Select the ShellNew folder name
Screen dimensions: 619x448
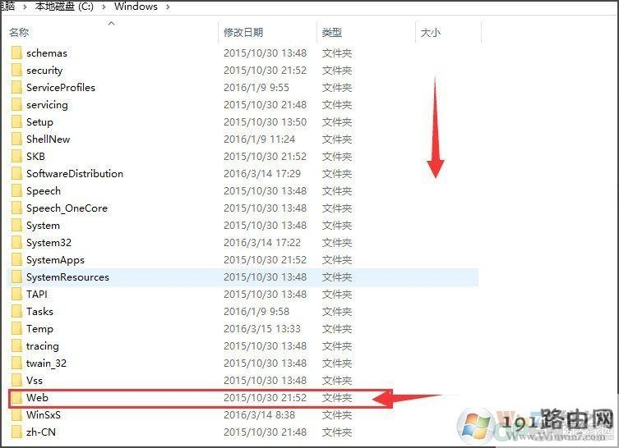pyautogui.click(x=49, y=139)
